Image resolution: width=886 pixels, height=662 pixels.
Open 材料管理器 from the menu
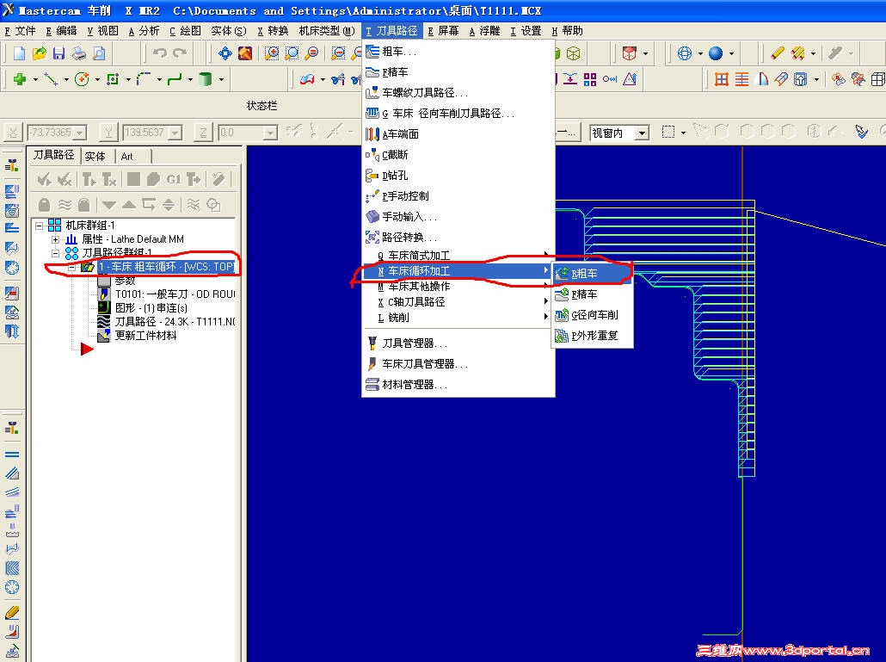(x=458, y=385)
